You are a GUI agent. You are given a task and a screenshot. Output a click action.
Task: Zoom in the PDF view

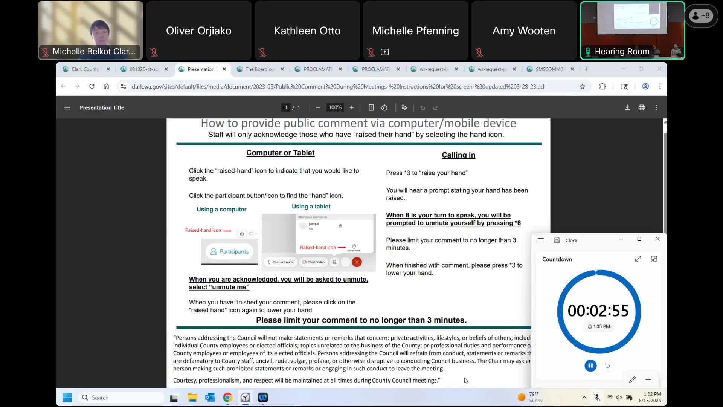coord(352,107)
